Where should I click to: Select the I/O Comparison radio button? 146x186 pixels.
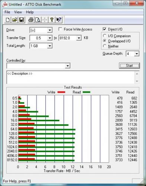(105, 36)
